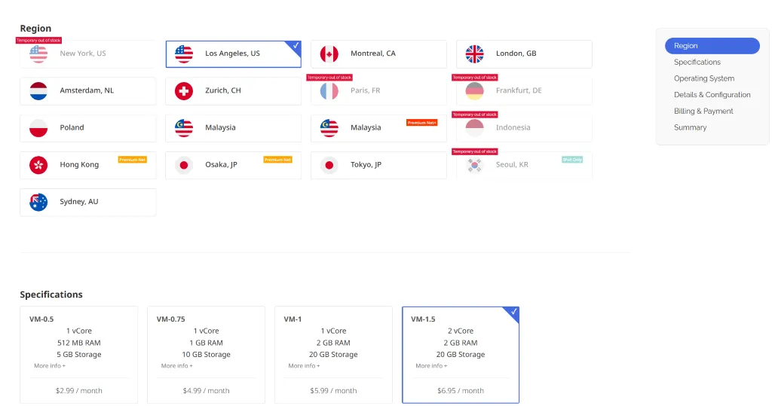Click the 2 vCore text on VM-1.5

click(x=461, y=331)
